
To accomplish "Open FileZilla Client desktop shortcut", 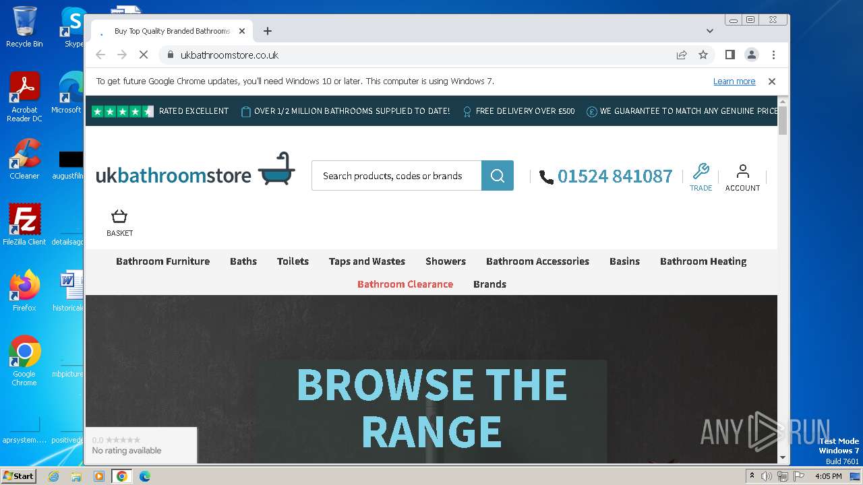I will [24, 225].
